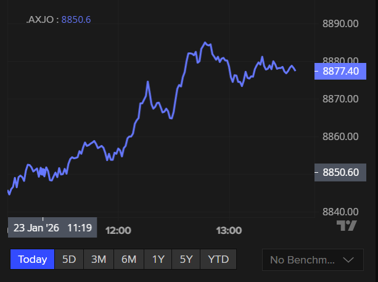
Task: Select the 6M time range
Action: tap(129, 259)
